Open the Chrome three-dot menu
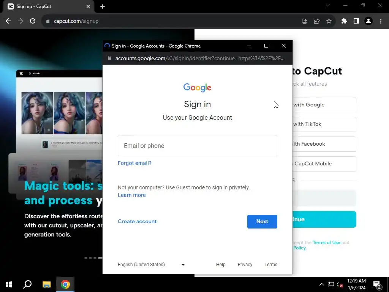This screenshot has height=292, width=389. click(381, 21)
